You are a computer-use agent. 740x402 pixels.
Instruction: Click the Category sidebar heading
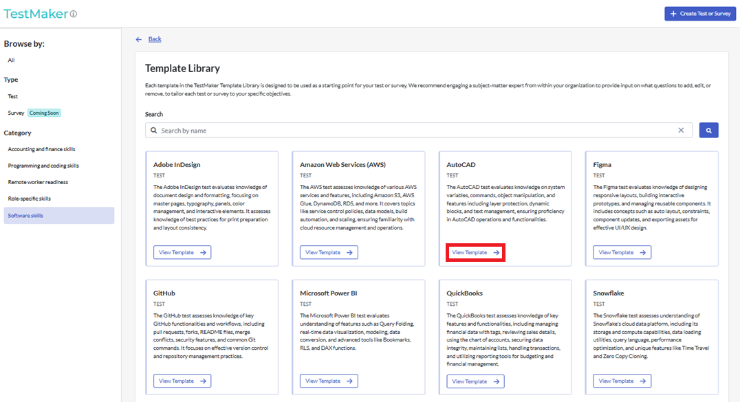click(x=17, y=133)
